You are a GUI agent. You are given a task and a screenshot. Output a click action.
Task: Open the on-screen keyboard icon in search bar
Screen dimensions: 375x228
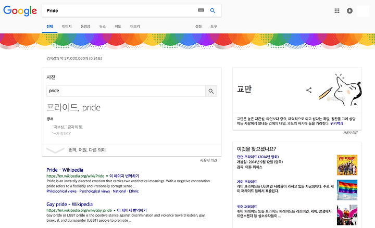coord(201,10)
